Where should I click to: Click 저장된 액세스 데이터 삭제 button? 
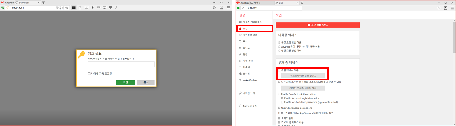(303, 88)
